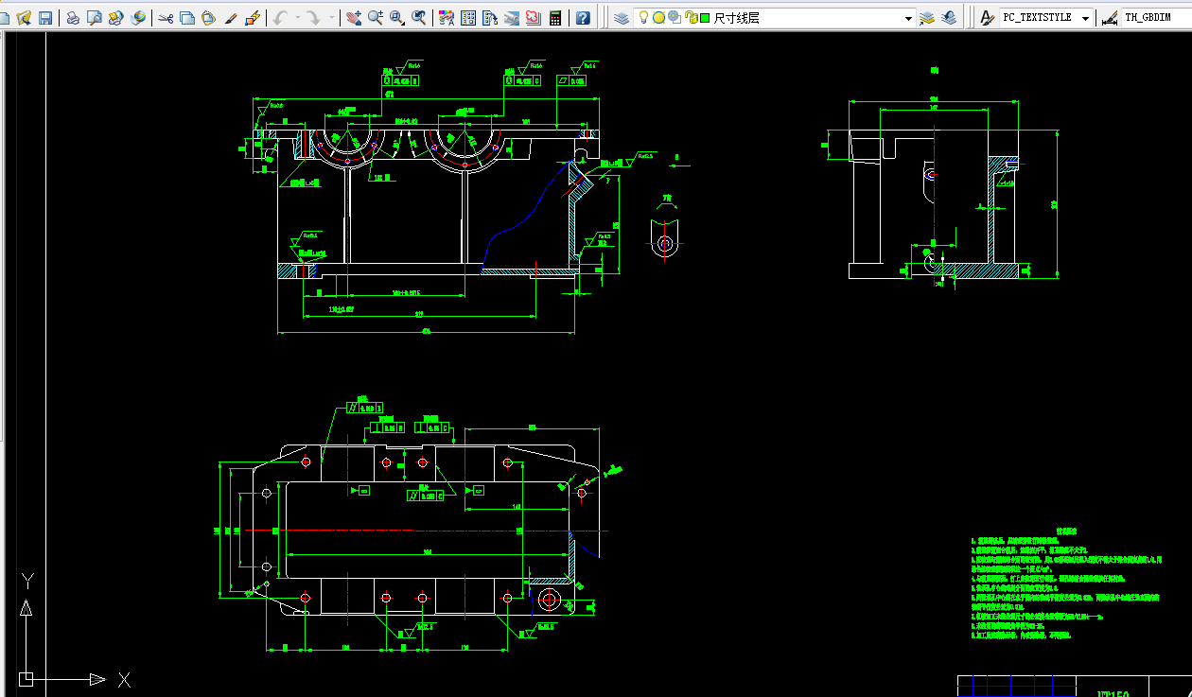Image resolution: width=1192 pixels, height=697 pixels.
Task: Click the UCS icon's X axis arrow
Action: coord(98,679)
